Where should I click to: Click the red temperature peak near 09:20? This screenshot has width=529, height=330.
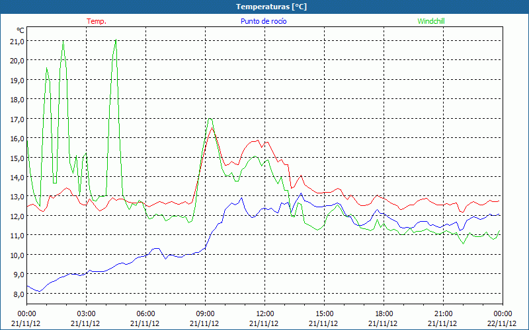click(212, 127)
